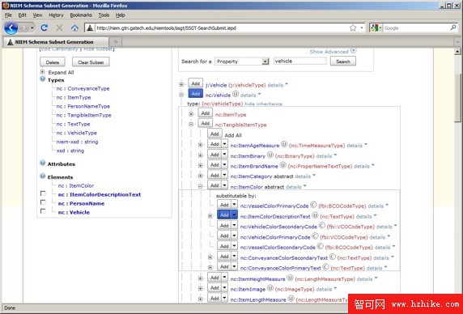Click the search magnifier icon in search bar
463x314 pixels.
pos(453,28)
